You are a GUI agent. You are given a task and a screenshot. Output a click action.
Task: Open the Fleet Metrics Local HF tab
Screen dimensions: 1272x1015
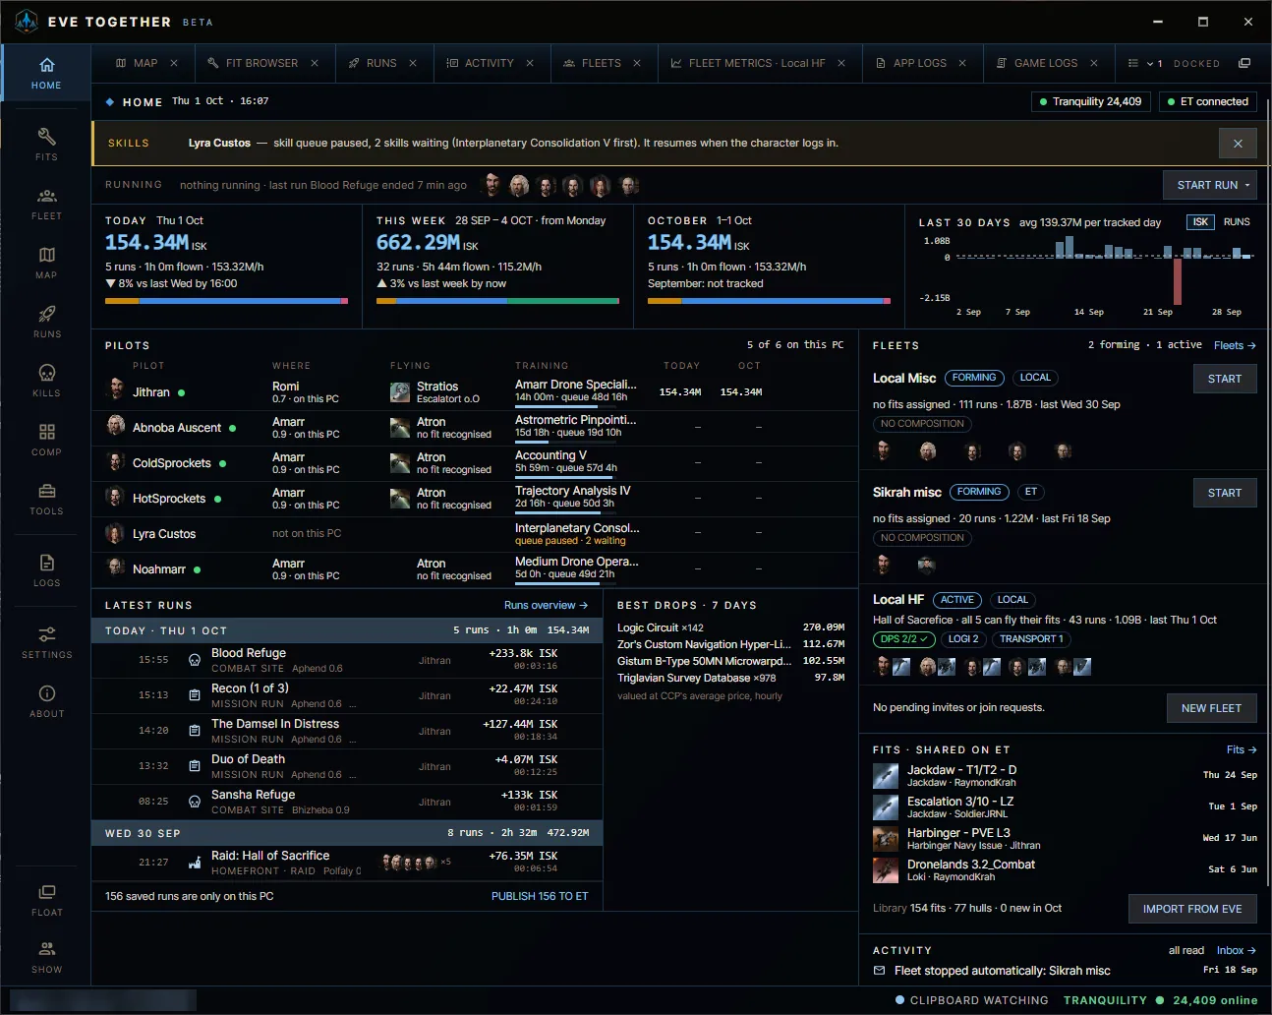click(757, 63)
